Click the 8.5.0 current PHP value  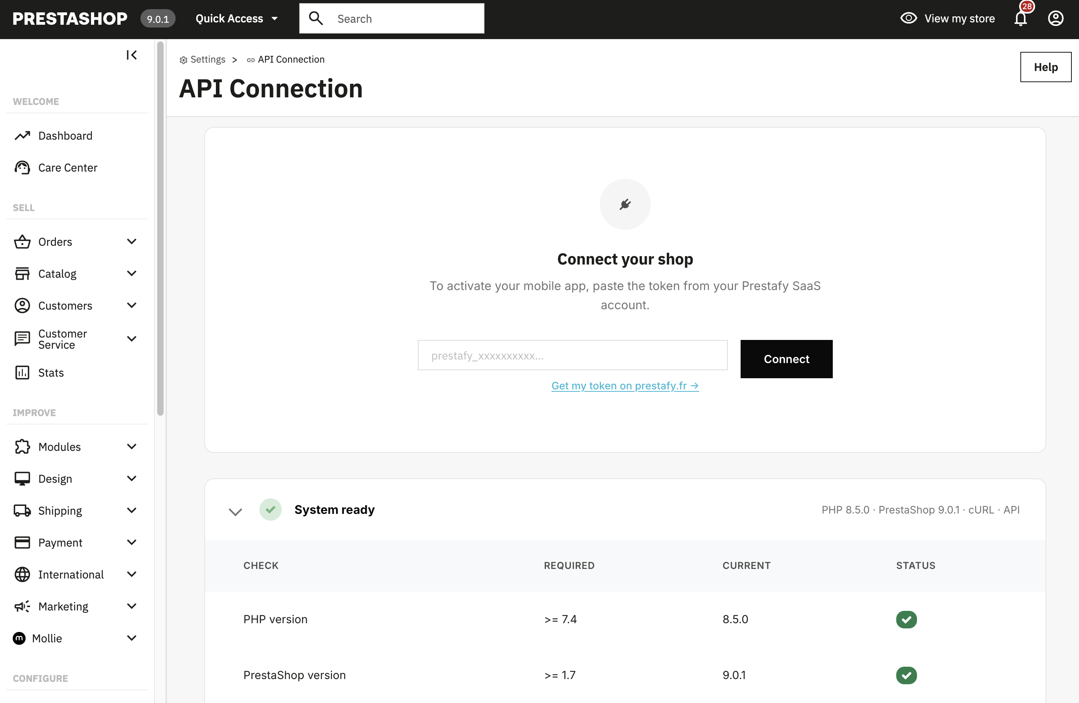[x=735, y=619]
